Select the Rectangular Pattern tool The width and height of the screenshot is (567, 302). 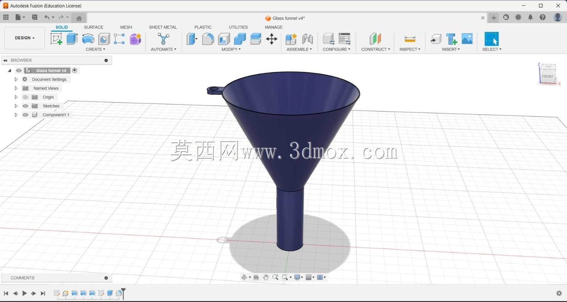[119, 39]
